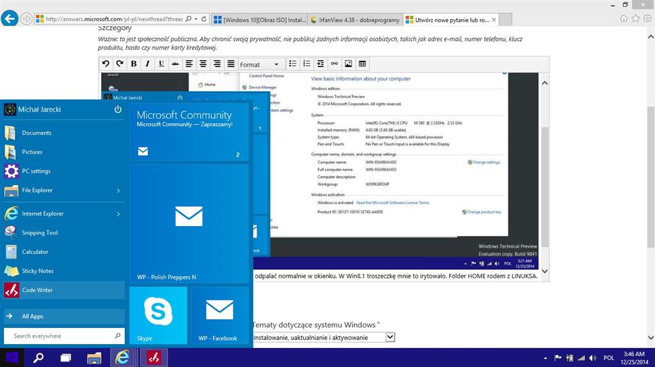Open the Microsoft Community mail tile

coord(189,133)
